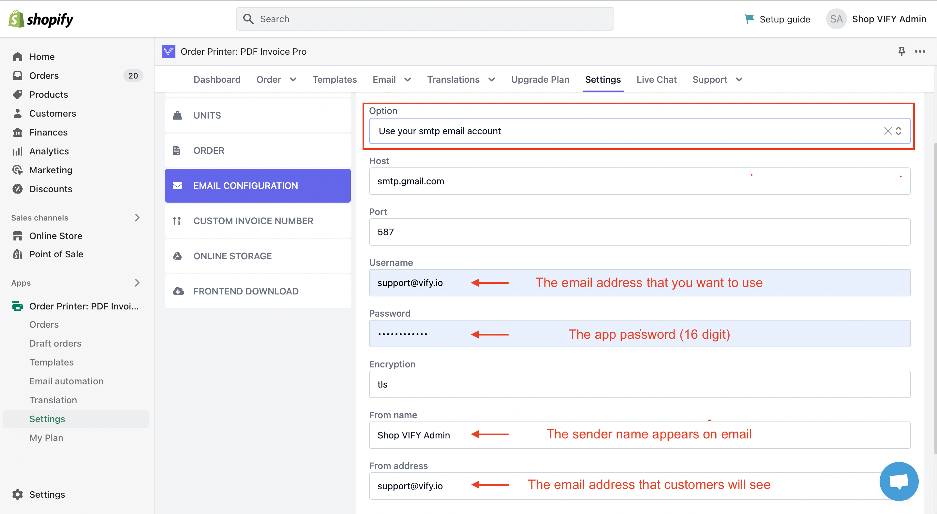Click the Host input field
Viewport: 937px width, 514px height.
639,181
